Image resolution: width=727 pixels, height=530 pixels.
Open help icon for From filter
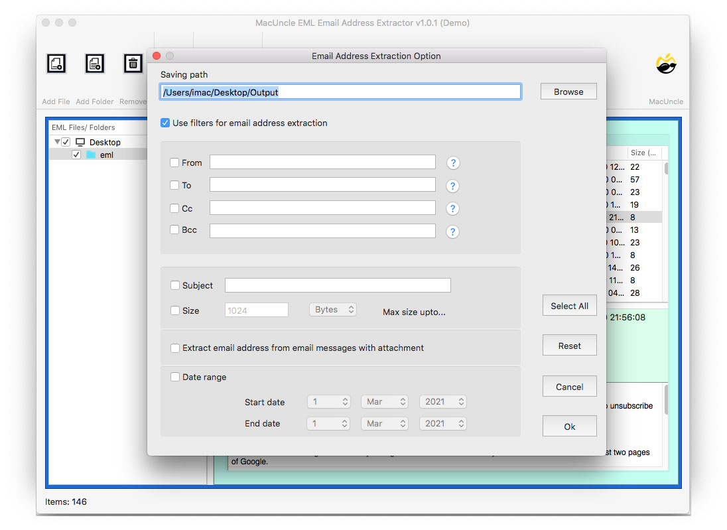coord(453,163)
